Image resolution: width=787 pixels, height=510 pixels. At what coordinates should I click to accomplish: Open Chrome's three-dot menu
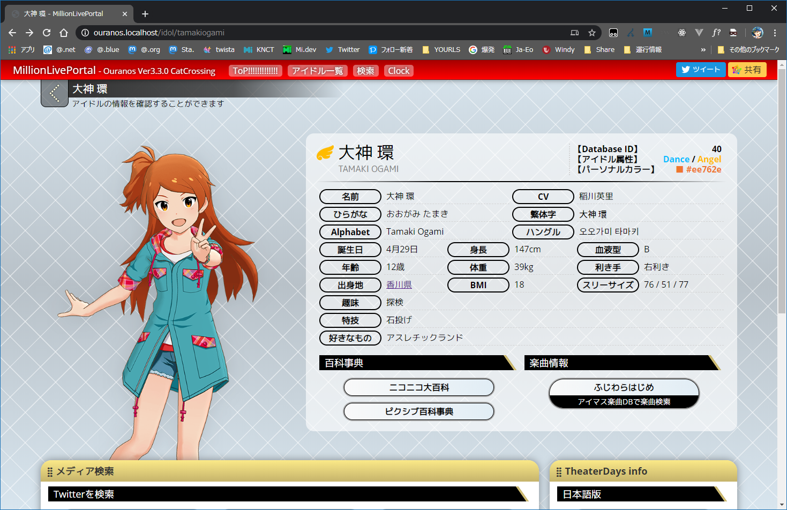(775, 33)
